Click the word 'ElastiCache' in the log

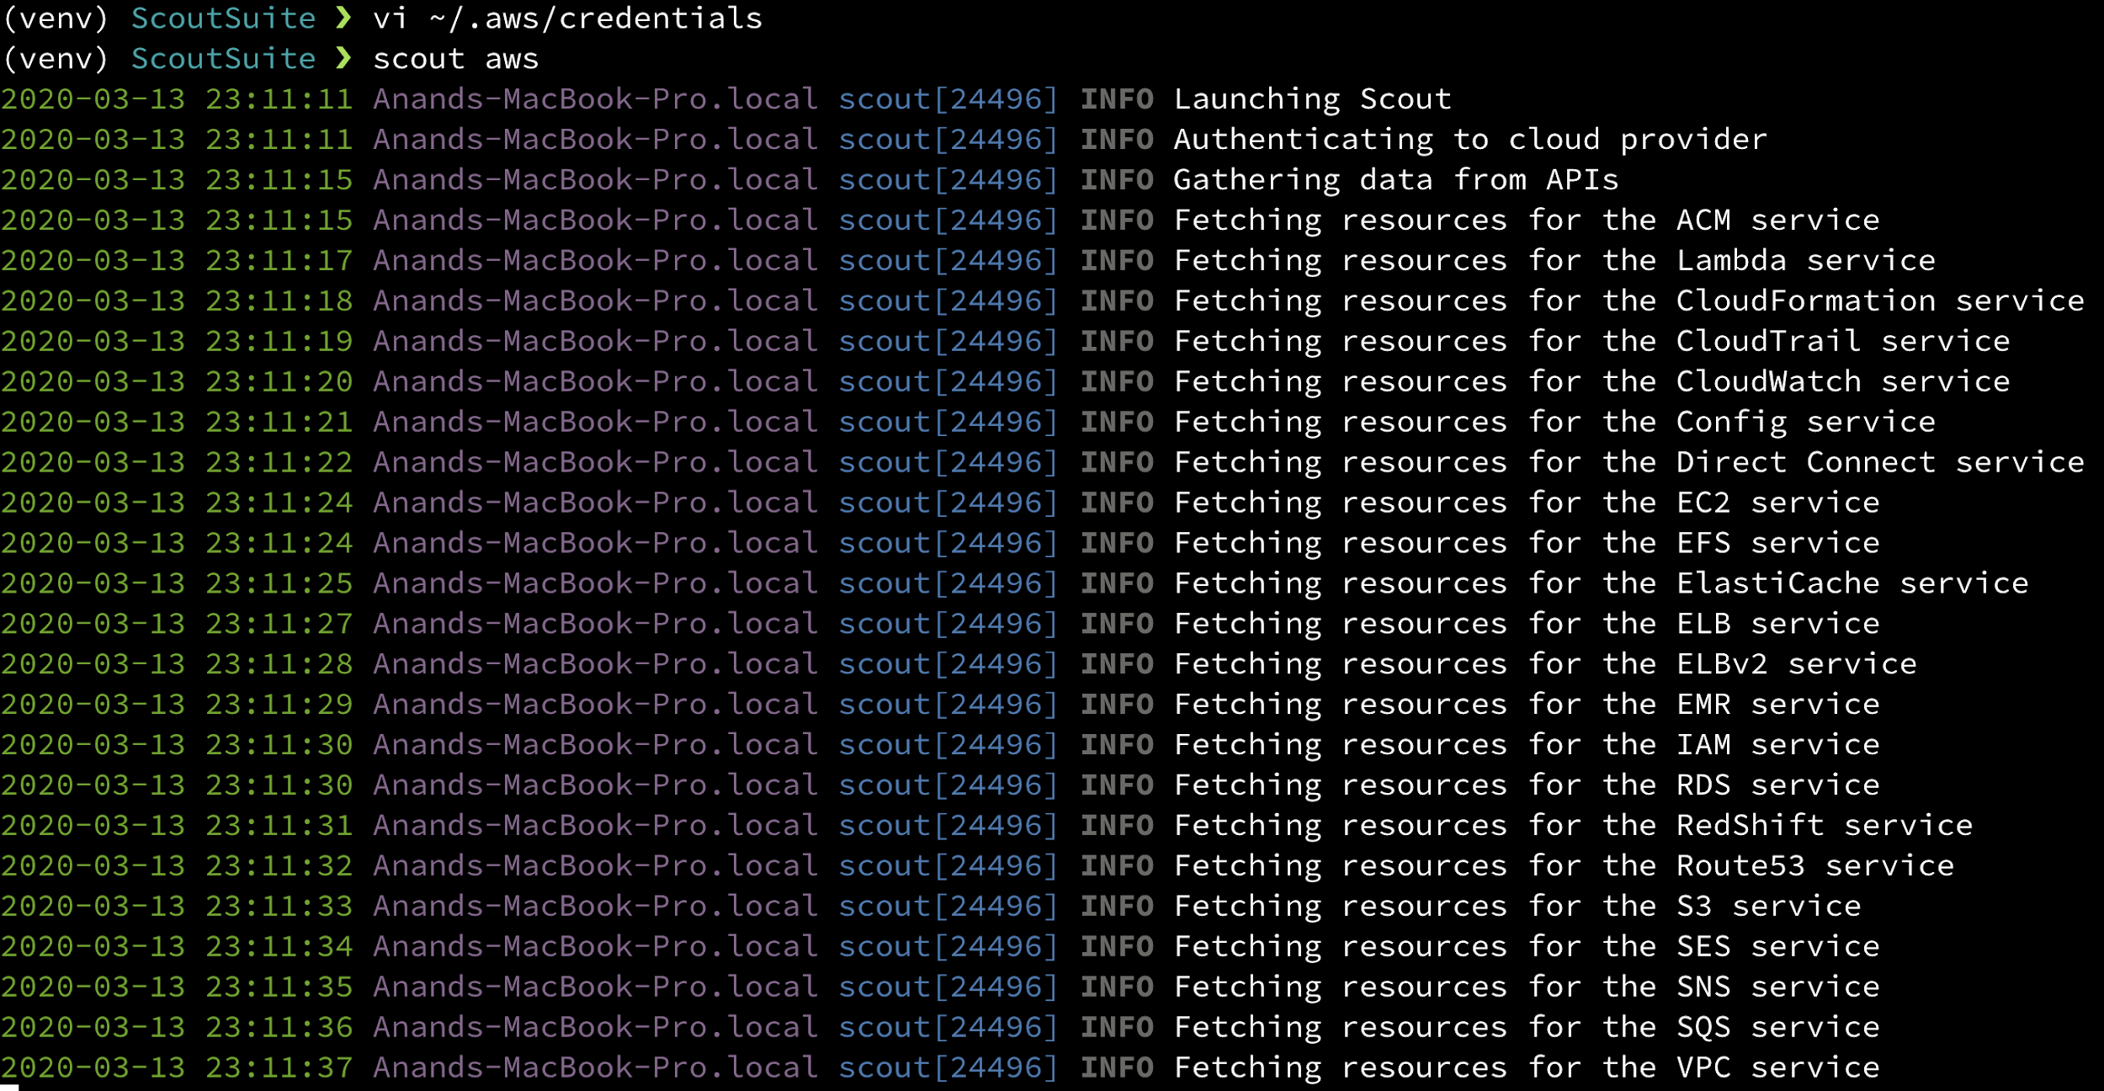tap(1777, 583)
